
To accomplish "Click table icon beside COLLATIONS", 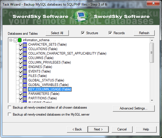I will point(25,49).
